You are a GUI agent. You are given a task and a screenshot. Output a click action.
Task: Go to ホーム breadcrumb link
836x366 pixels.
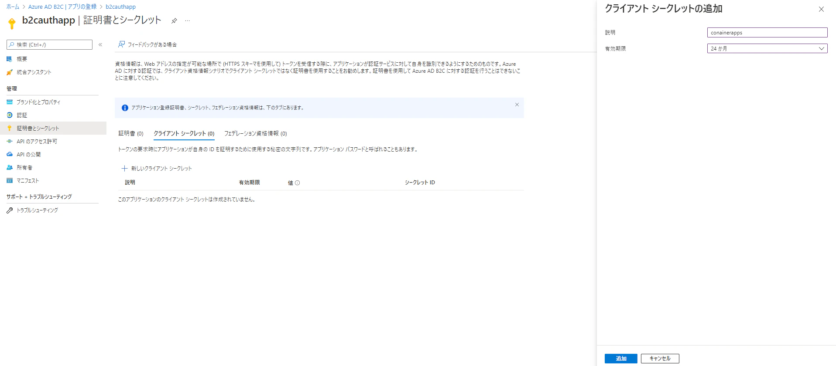pos(13,7)
